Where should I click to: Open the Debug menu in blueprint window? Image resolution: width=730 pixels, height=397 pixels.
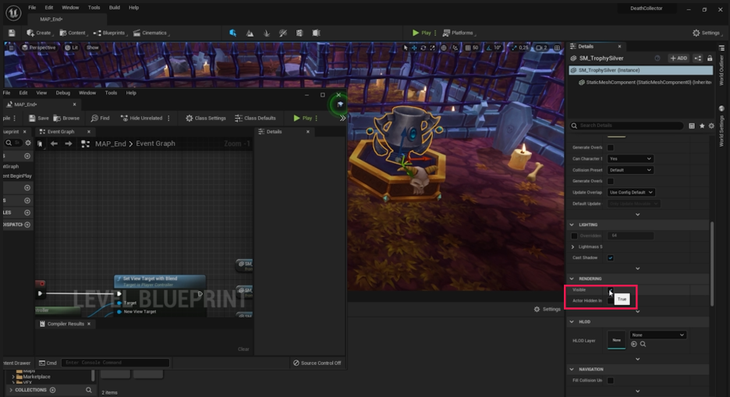(x=63, y=93)
